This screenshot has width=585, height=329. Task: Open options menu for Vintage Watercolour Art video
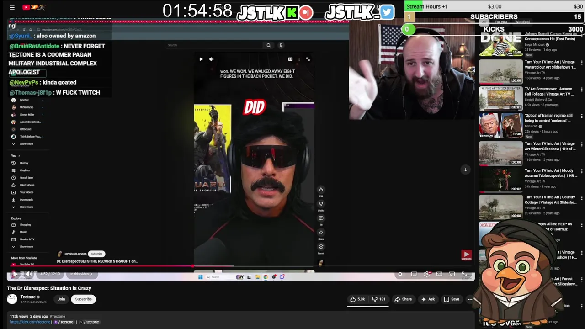click(581, 63)
